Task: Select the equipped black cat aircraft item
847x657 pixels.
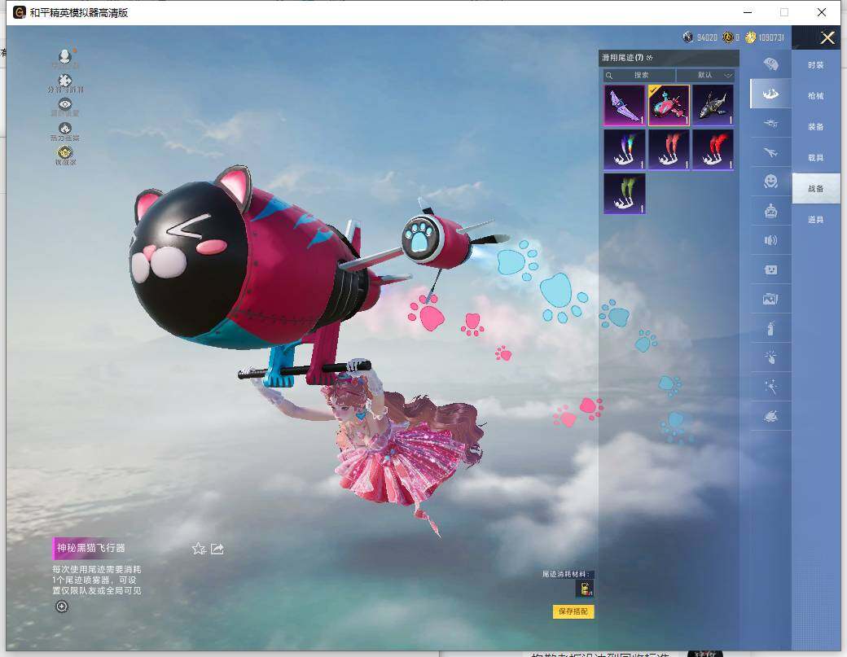Action: 669,105
